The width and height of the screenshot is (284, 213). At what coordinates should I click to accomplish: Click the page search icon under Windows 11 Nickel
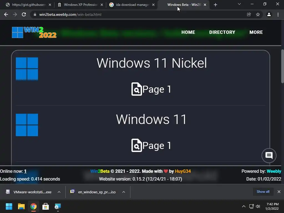(x=136, y=89)
